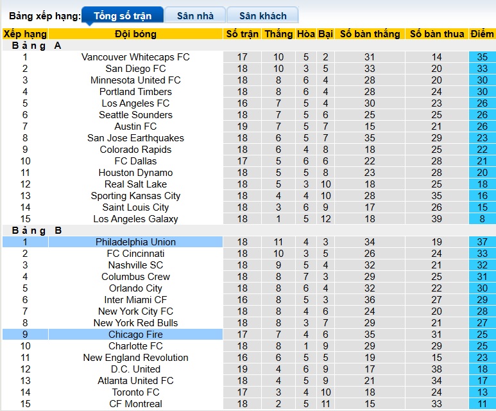Screen dimensions: 496x411
Task: Click the Số bàn thua column header
Action: coord(437,34)
